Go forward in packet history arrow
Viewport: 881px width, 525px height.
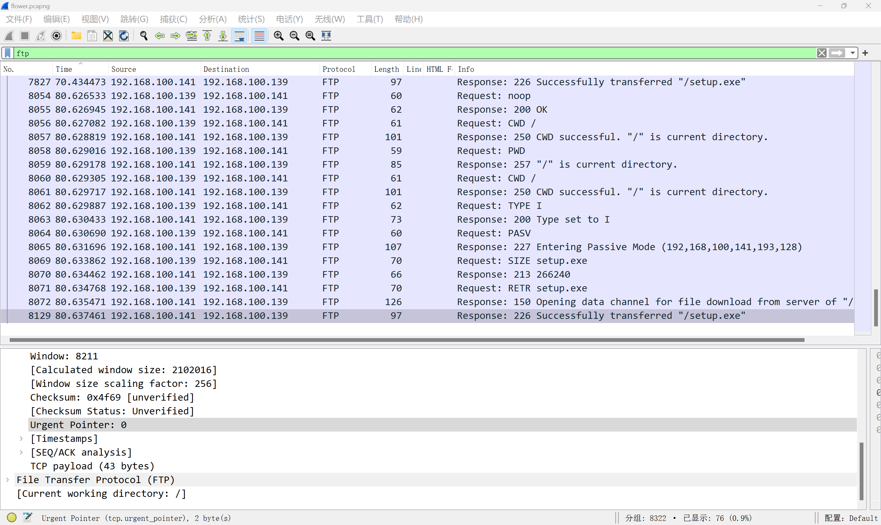click(x=176, y=36)
